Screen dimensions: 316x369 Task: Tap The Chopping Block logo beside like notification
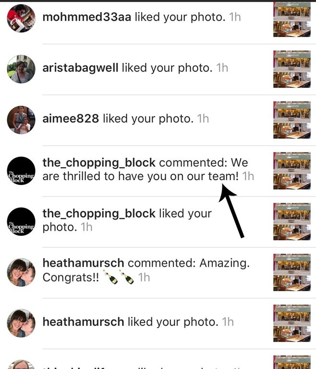tap(21, 221)
